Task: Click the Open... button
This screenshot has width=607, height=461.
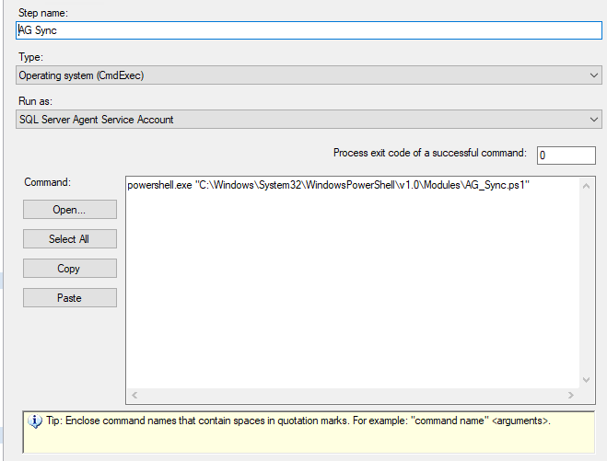Action: click(70, 210)
